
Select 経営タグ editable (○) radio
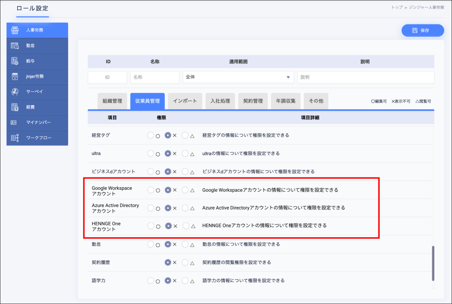coord(151,135)
